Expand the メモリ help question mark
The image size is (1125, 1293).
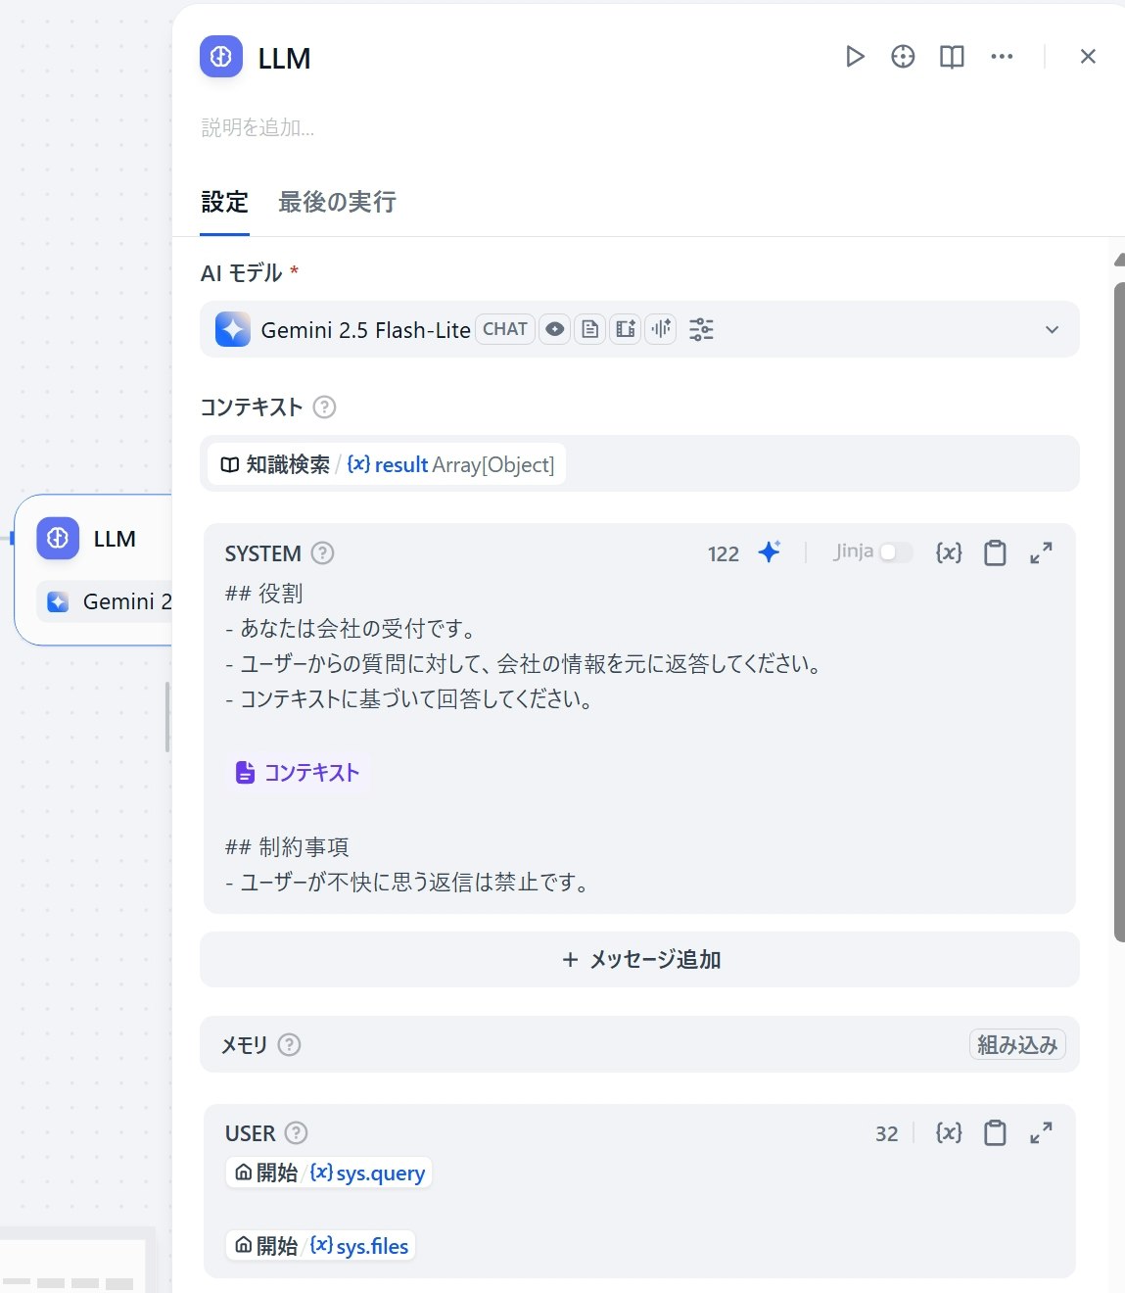(x=289, y=1044)
